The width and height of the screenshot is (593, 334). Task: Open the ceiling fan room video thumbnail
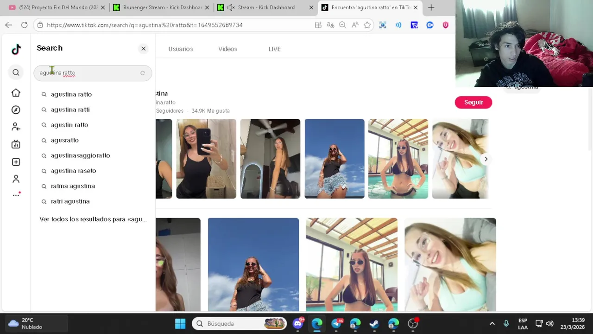[x=270, y=159]
